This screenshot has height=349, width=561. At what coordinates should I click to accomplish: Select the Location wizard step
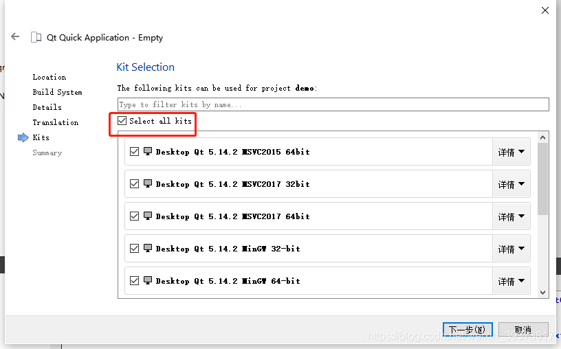pyautogui.click(x=49, y=77)
